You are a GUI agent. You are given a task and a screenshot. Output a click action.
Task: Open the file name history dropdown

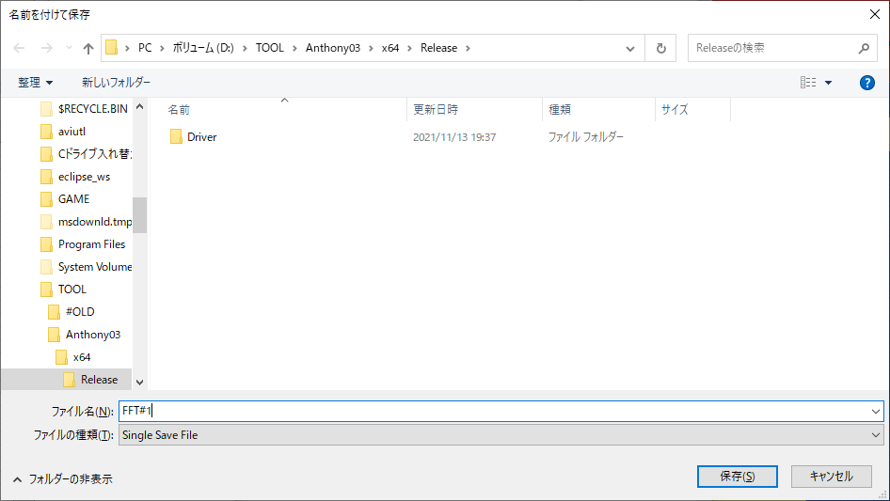click(x=876, y=412)
